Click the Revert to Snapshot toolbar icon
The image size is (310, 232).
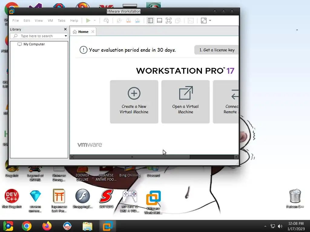coord(128,21)
